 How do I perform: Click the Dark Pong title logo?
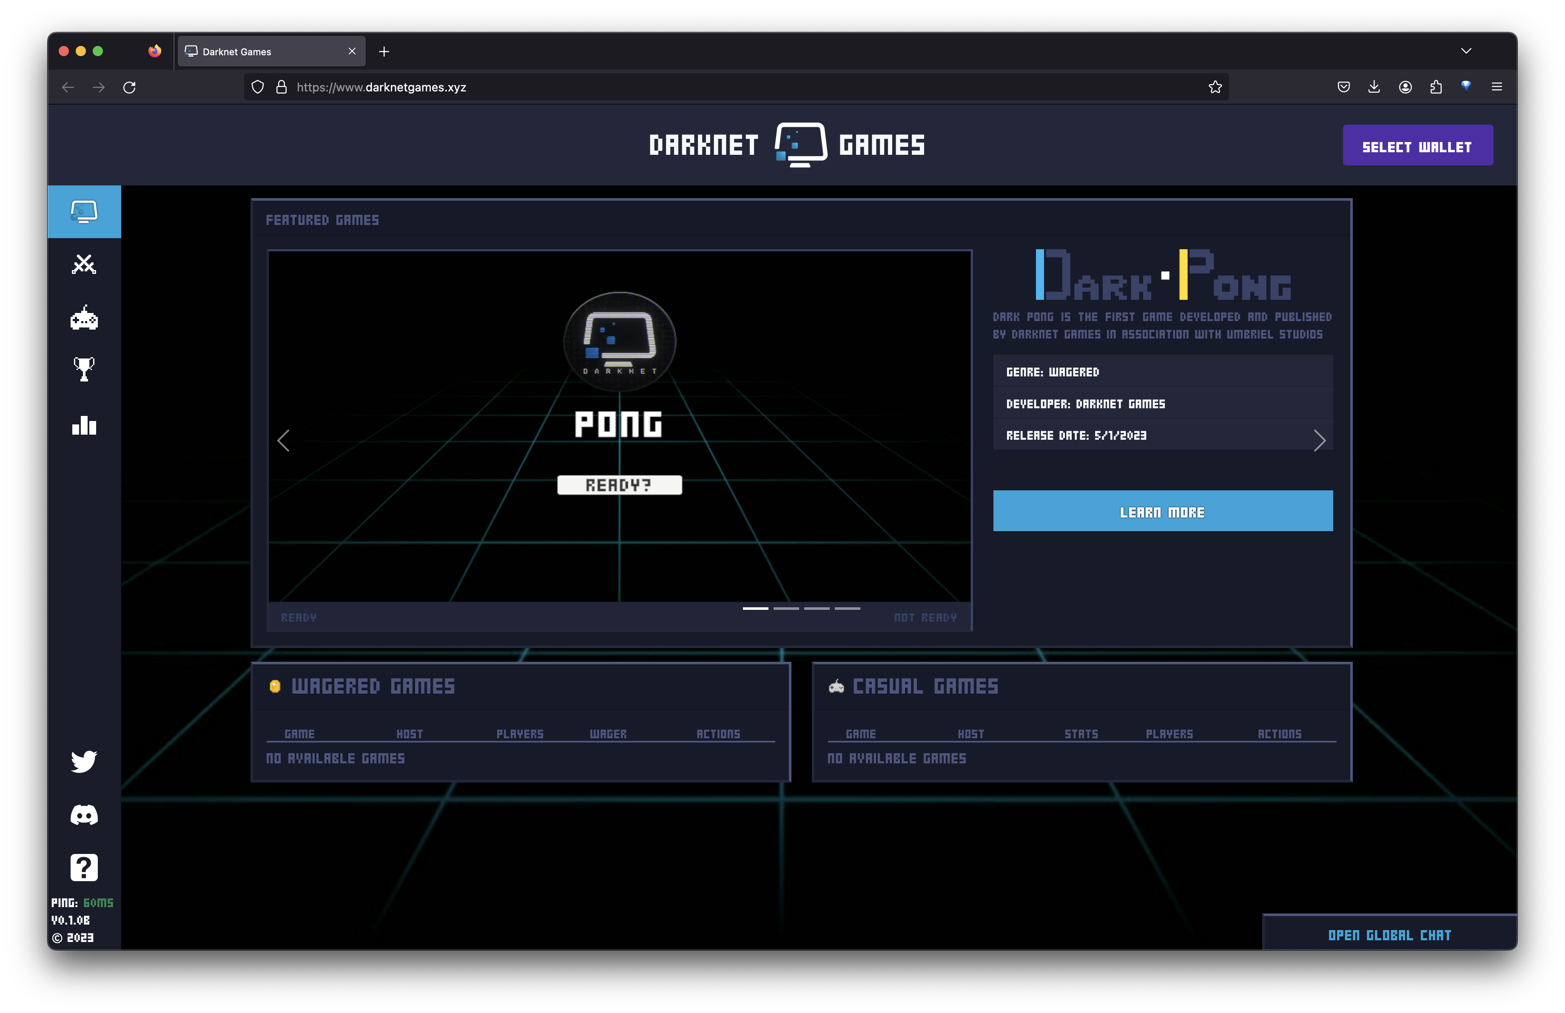[1163, 275]
